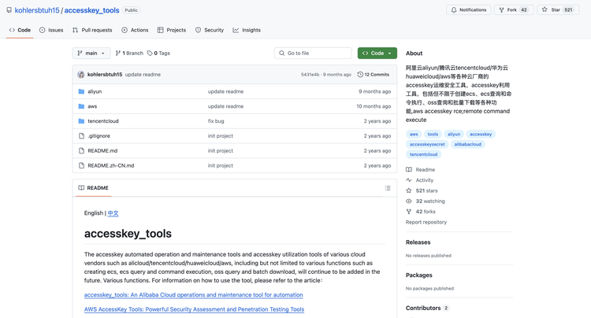Screen dimensions: 591x318
Task: Switch to the Actions tab
Action: pyautogui.click(x=135, y=30)
